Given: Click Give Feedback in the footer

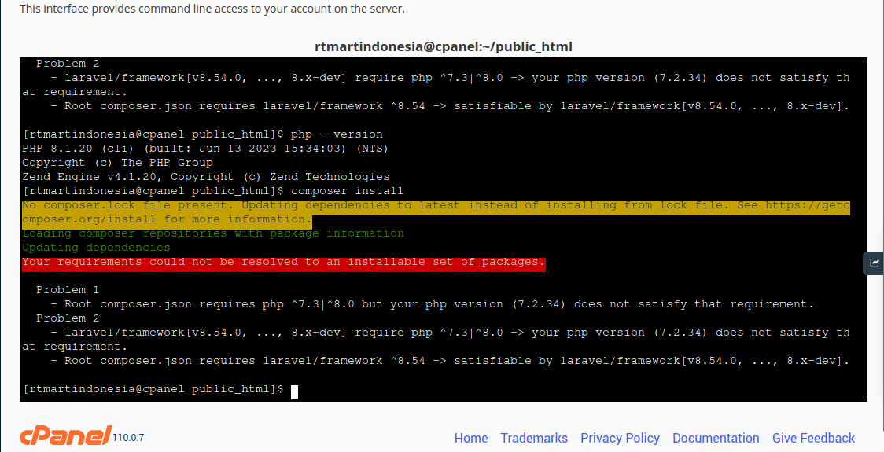Looking at the screenshot, I should pyautogui.click(x=813, y=438).
